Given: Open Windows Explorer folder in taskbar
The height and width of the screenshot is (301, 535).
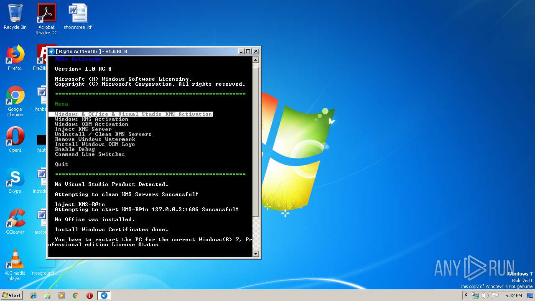Looking at the screenshot, I should (47, 296).
